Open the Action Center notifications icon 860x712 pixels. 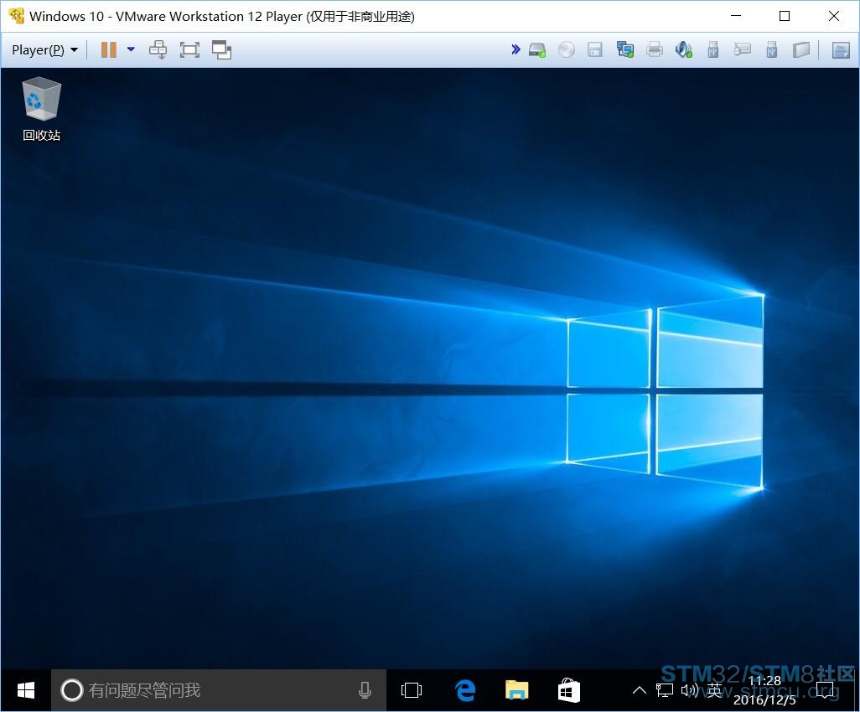coord(824,690)
